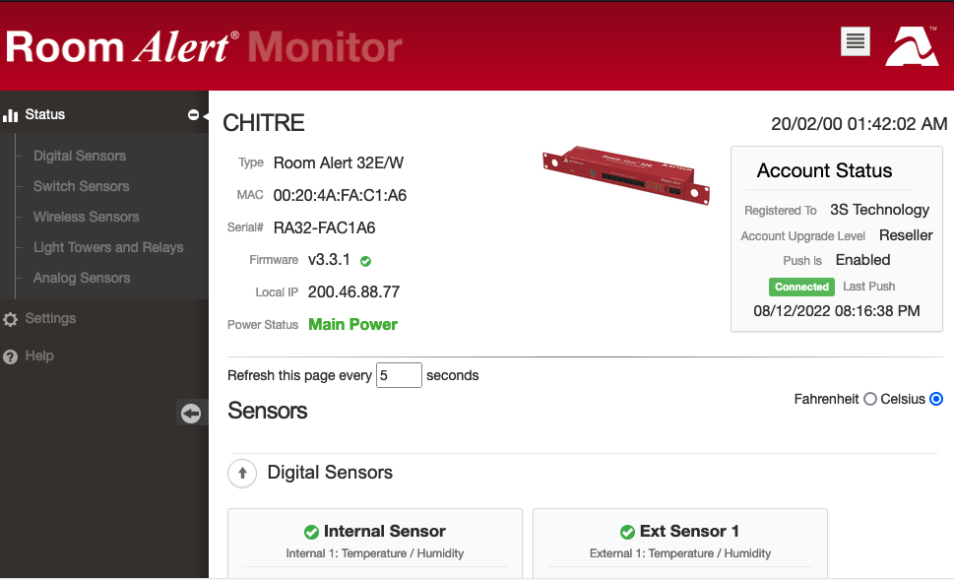The height and width of the screenshot is (580, 954).
Task: Click the Internal Sensor card title
Action: [x=385, y=532]
